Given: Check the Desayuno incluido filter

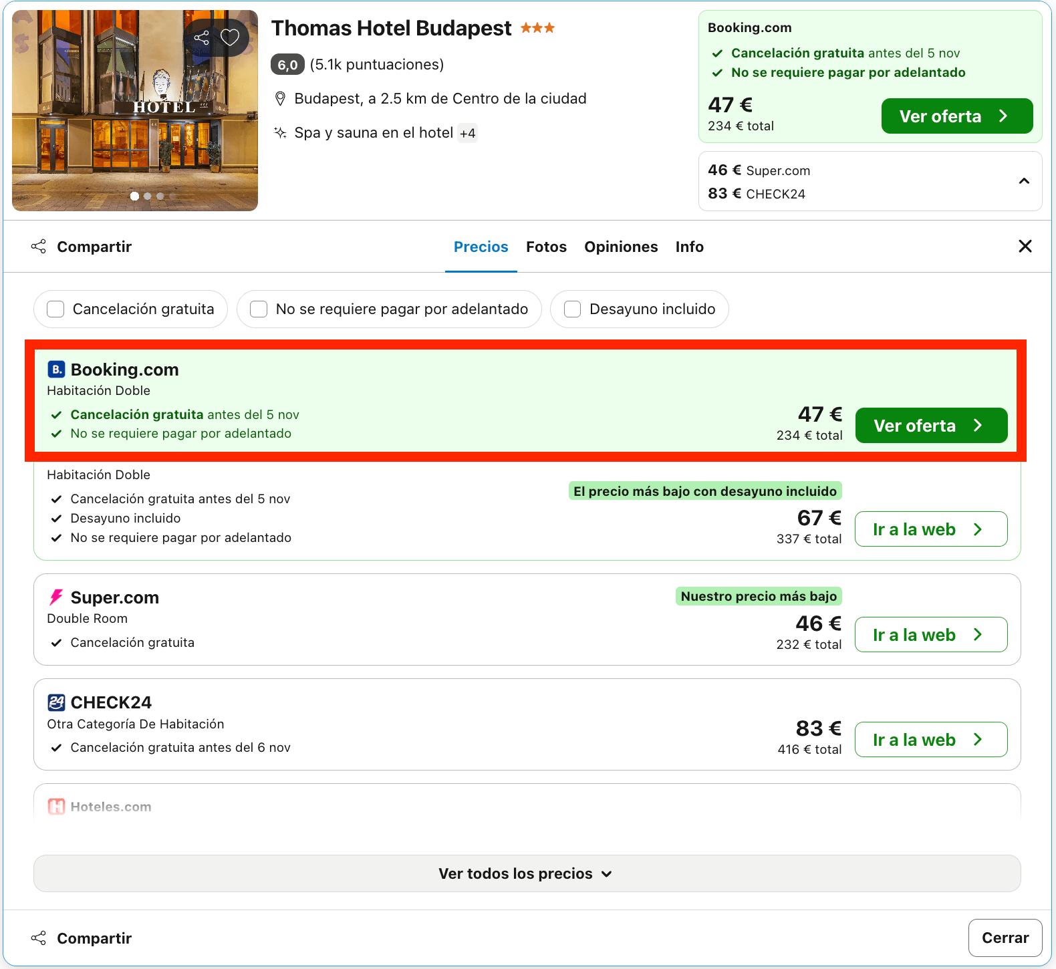Looking at the screenshot, I should [x=572, y=309].
